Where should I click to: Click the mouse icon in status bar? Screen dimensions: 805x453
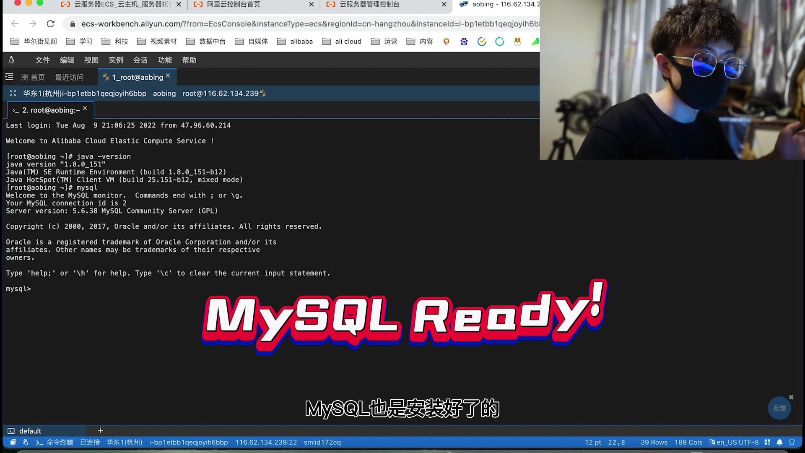[x=26, y=442]
